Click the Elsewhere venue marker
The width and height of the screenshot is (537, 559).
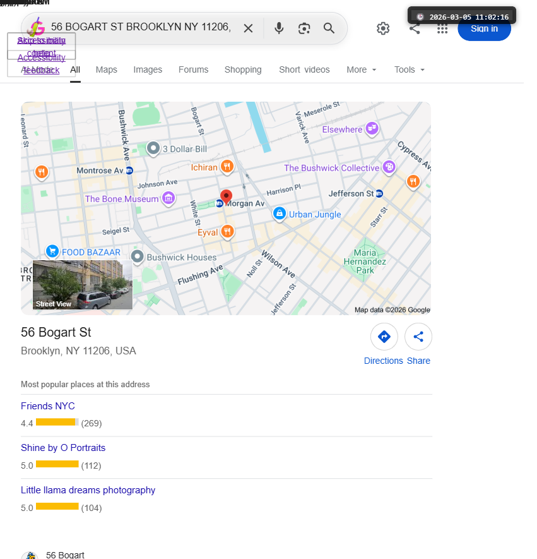pyautogui.click(x=372, y=128)
